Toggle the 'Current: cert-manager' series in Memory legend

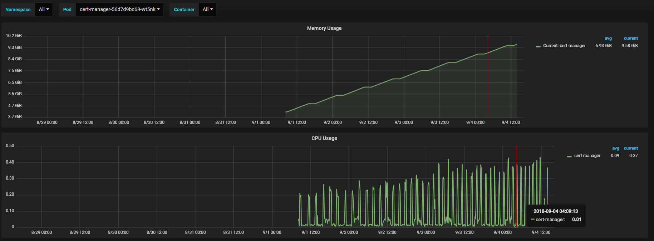tap(564, 46)
